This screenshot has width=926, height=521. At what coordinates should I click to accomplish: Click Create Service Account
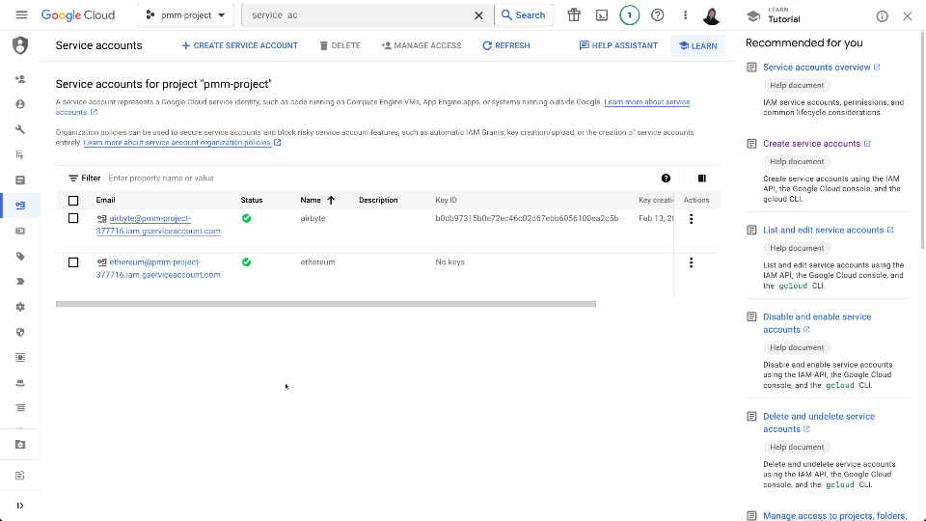click(x=240, y=45)
